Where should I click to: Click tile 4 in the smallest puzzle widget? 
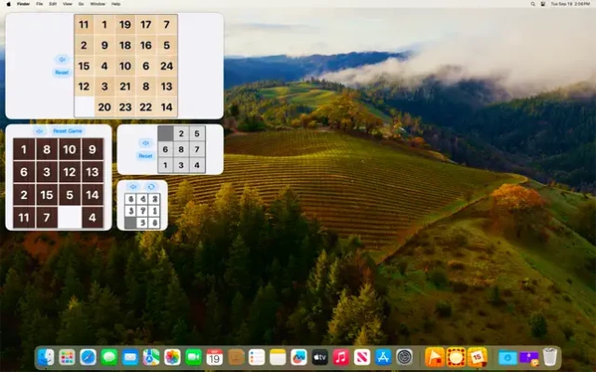point(142,199)
